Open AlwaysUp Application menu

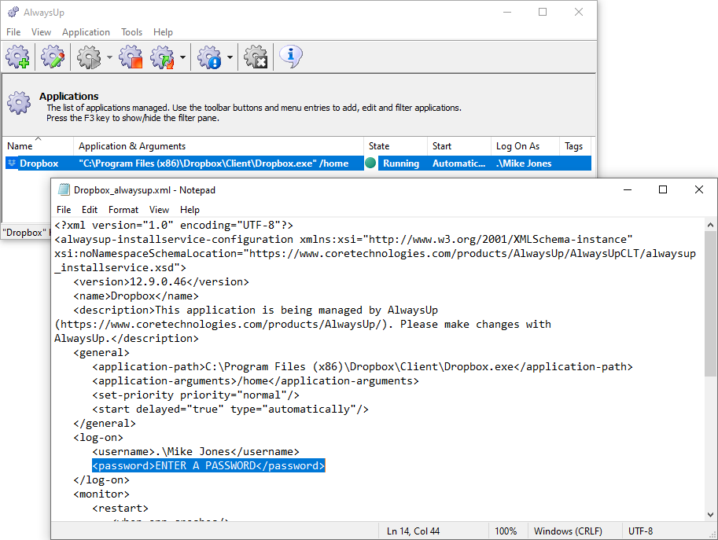(86, 32)
